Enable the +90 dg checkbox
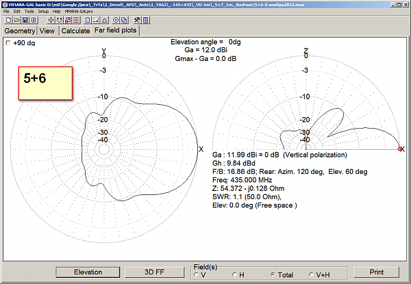 pyautogui.click(x=8, y=42)
